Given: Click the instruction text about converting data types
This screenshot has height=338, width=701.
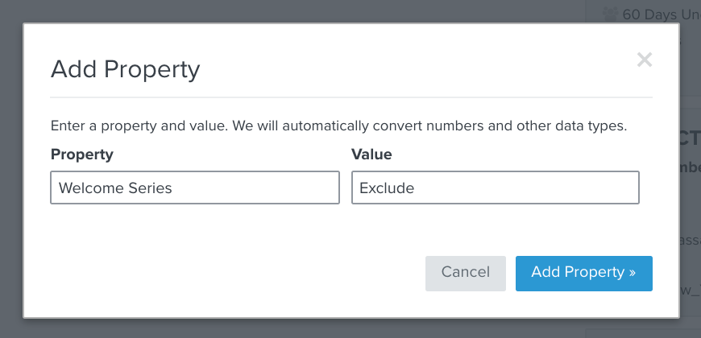Looking at the screenshot, I should (x=339, y=126).
